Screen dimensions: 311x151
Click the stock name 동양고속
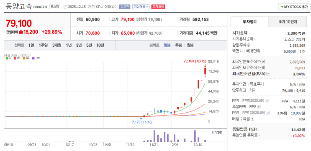[18, 7]
